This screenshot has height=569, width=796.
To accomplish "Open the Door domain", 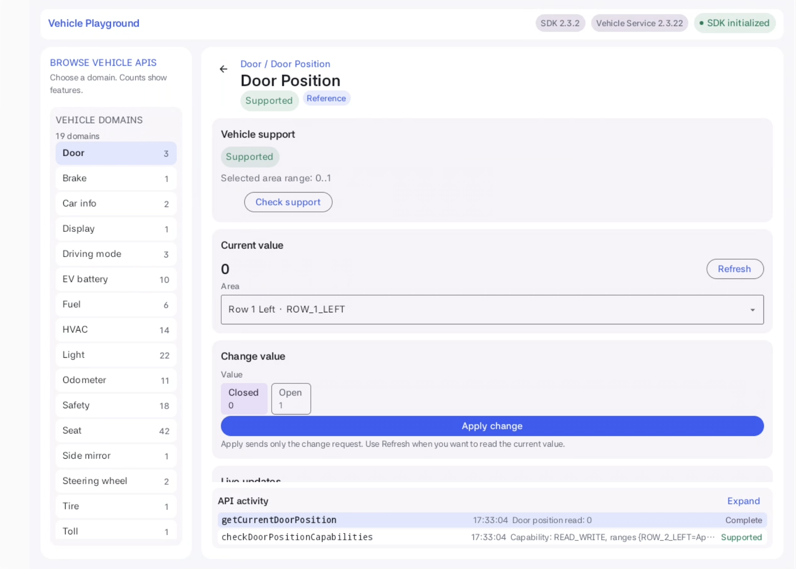I will [x=116, y=153].
